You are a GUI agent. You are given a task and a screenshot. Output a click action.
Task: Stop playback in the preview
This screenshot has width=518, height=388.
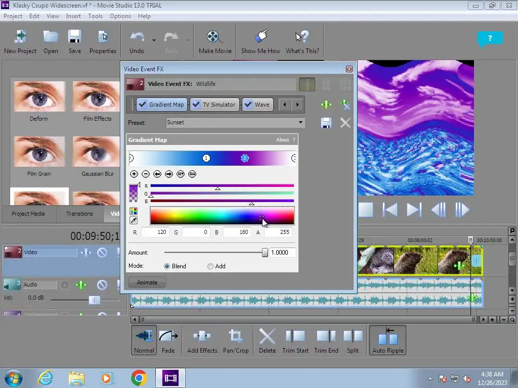pos(366,210)
